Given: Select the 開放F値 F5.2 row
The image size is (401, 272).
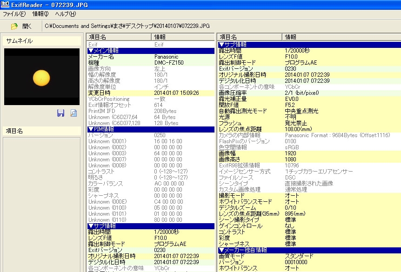Looking at the screenshot, I should 309,105.
